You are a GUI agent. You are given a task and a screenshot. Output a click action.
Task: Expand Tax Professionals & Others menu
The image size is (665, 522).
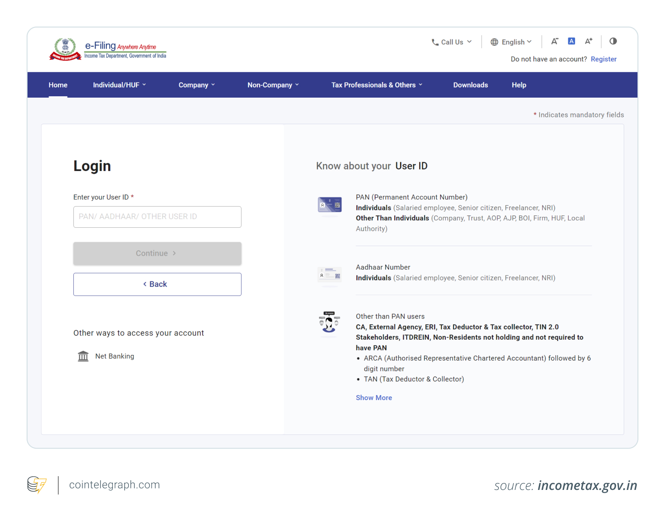tap(377, 85)
